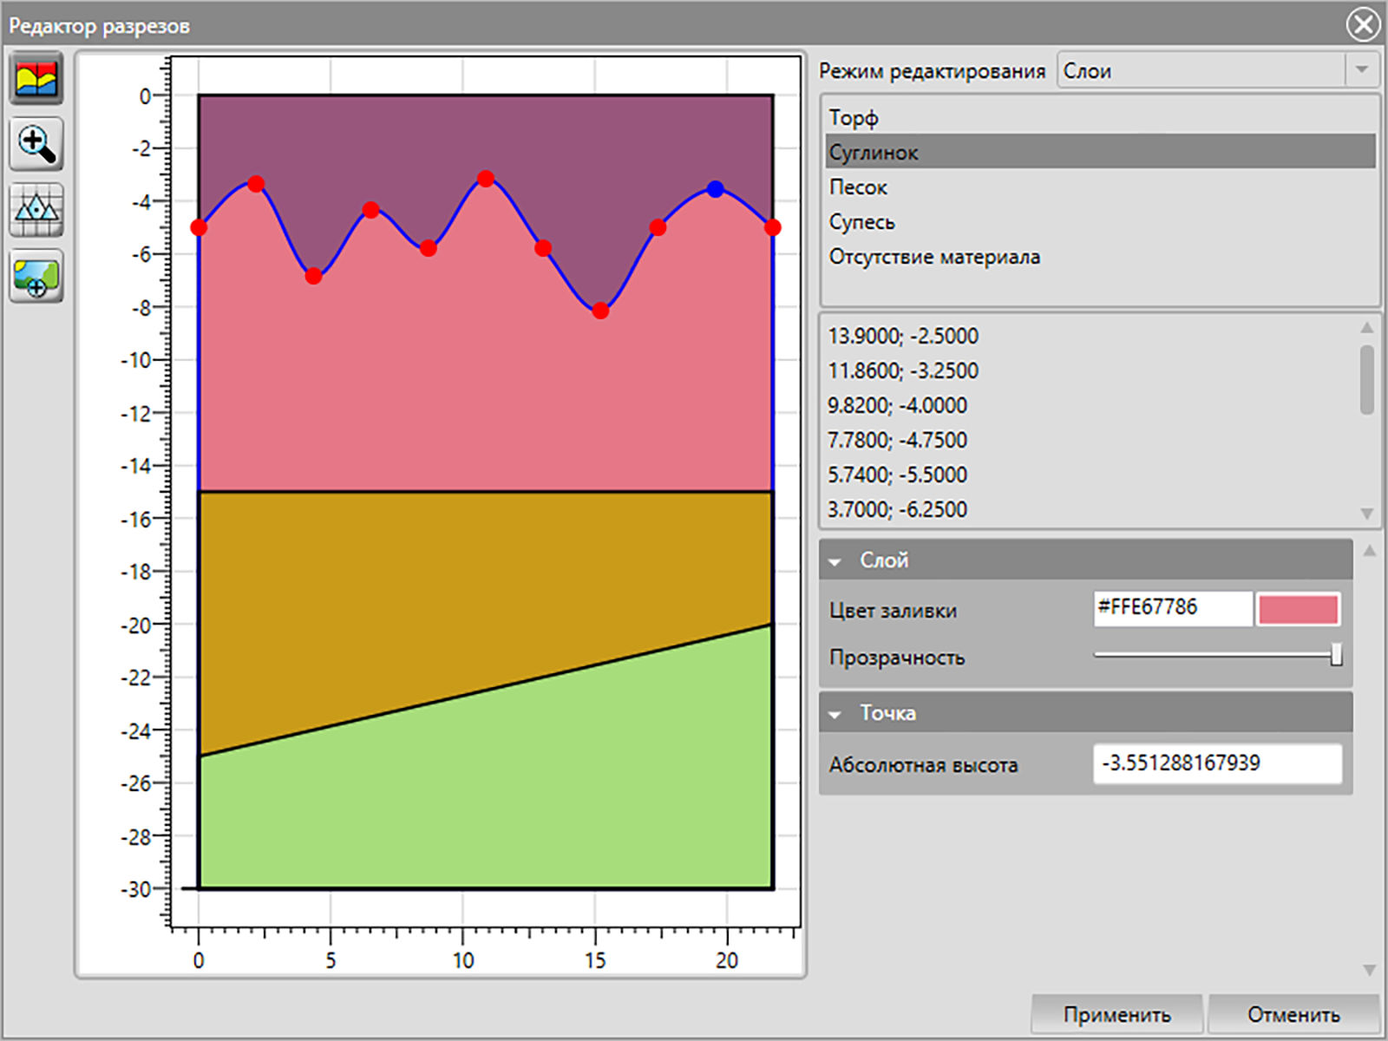
Task: Click the lowest red point on the curve
Action: click(x=600, y=311)
